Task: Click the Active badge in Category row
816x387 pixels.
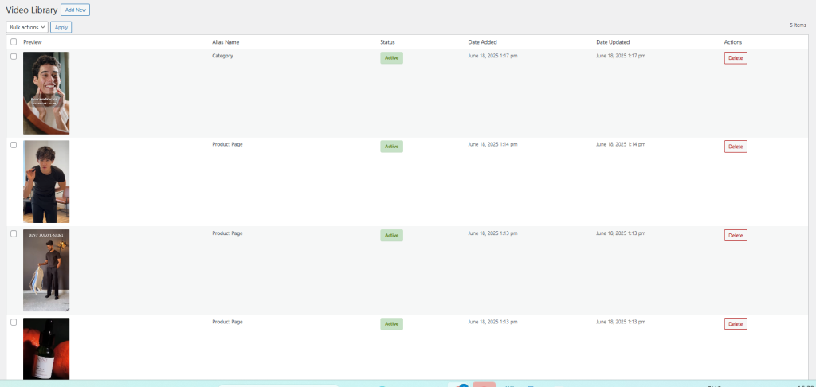Action: (x=391, y=58)
